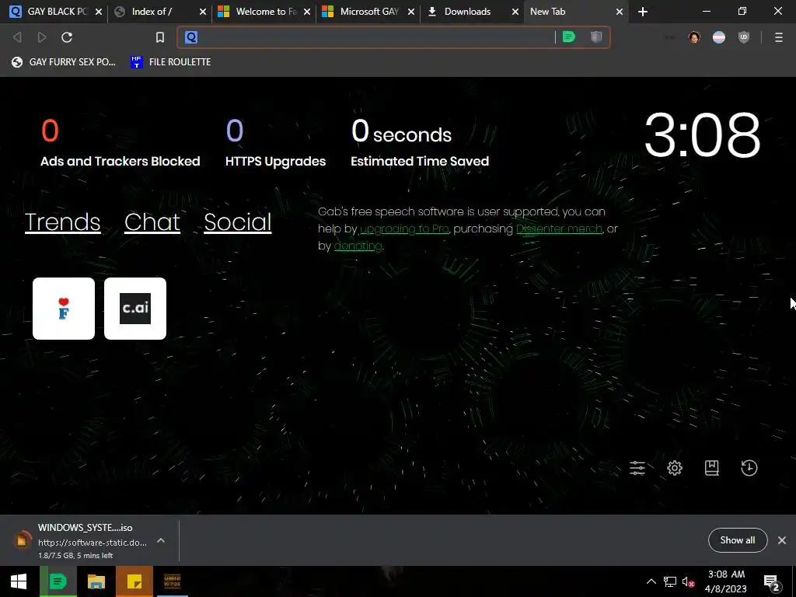Open a new tab with the plus button
This screenshot has width=796, height=597.
[x=643, y=11]
